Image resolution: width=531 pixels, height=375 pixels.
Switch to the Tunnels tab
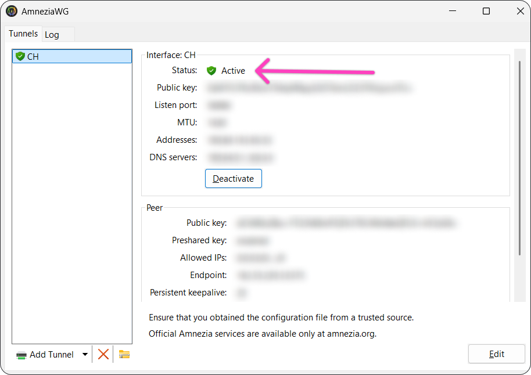click(x=23, y=34)
